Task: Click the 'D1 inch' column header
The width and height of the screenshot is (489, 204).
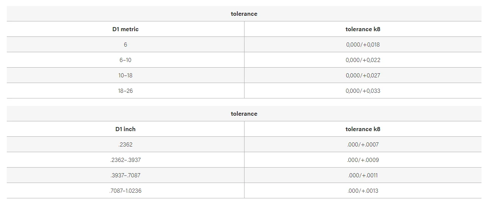Action: pyautogui.click(x=125, y=129)
